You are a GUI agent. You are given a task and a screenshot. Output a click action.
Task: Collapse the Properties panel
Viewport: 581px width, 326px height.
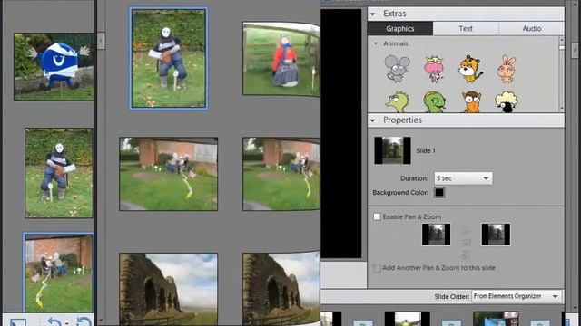click(373, 120)
